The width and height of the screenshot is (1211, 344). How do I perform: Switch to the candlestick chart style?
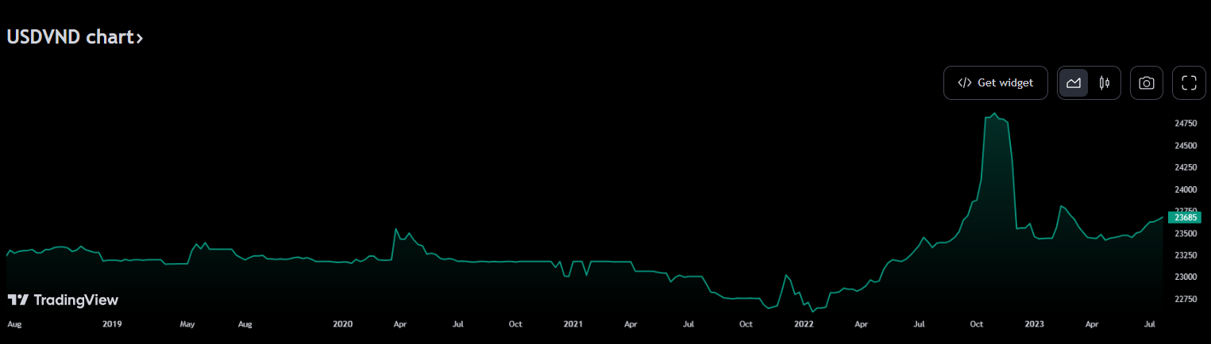pyautogui.click(x=1104, y=83)
